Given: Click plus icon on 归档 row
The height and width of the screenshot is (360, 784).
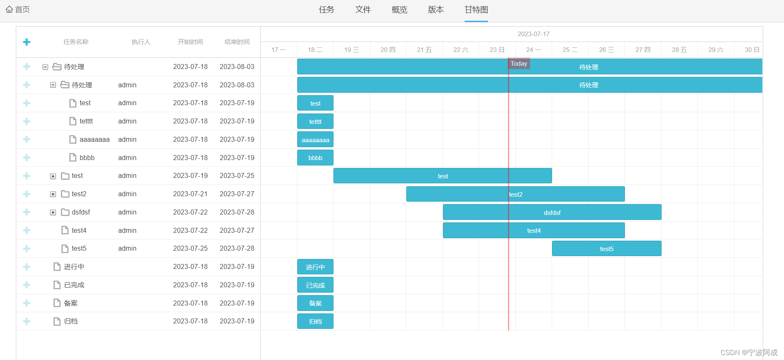Looking at the screenshot, I should [27, 321].
